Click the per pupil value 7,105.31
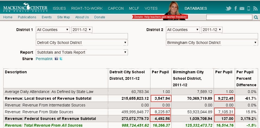Image resolution: width=260 pixels, height=128 pixels. coord(226,112)
